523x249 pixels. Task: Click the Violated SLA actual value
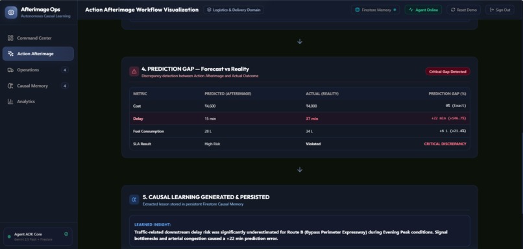click(x=313, y=144)
